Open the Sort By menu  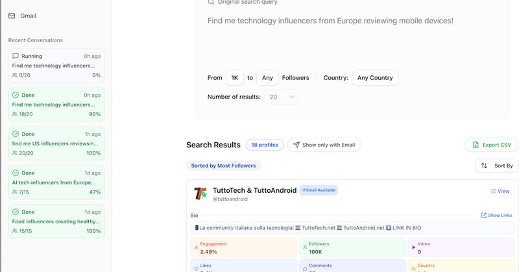497,166
